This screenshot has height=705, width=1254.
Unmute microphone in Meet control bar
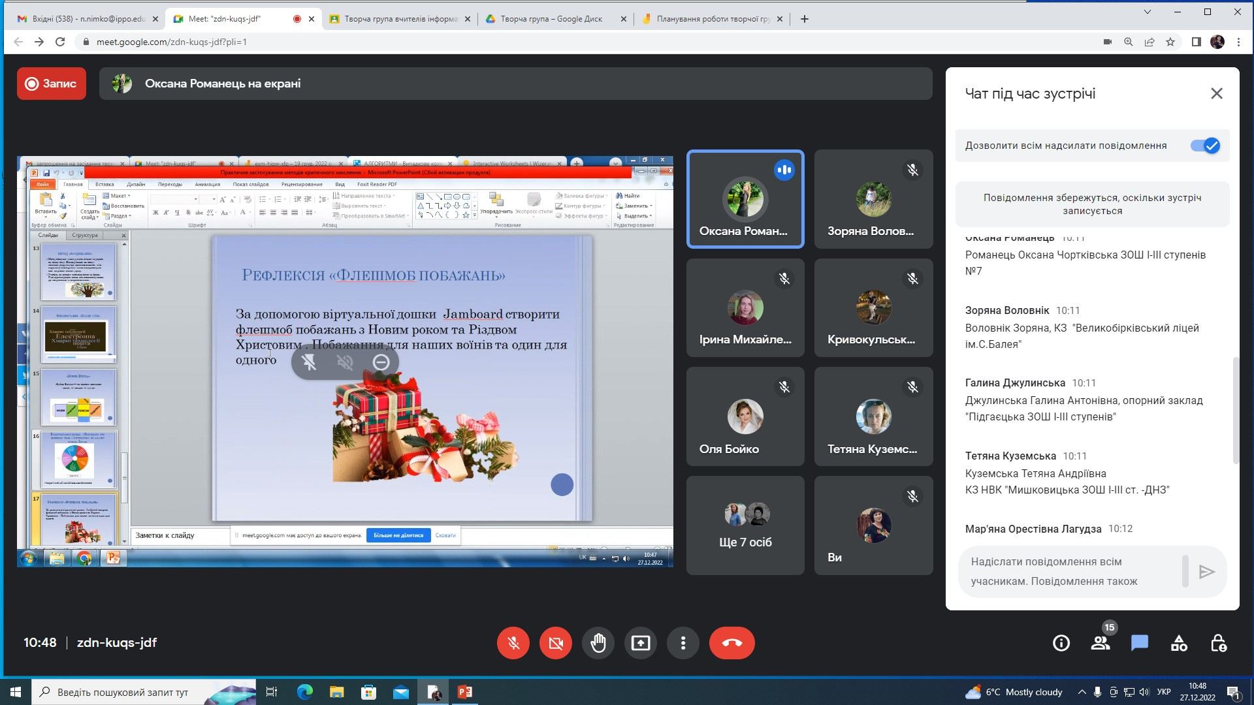pos(513,643)
